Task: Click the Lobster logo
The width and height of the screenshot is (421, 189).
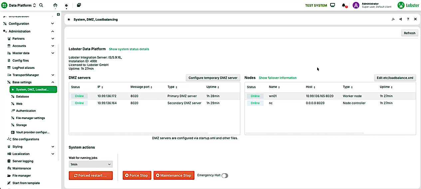Action: tap(408, 5)
